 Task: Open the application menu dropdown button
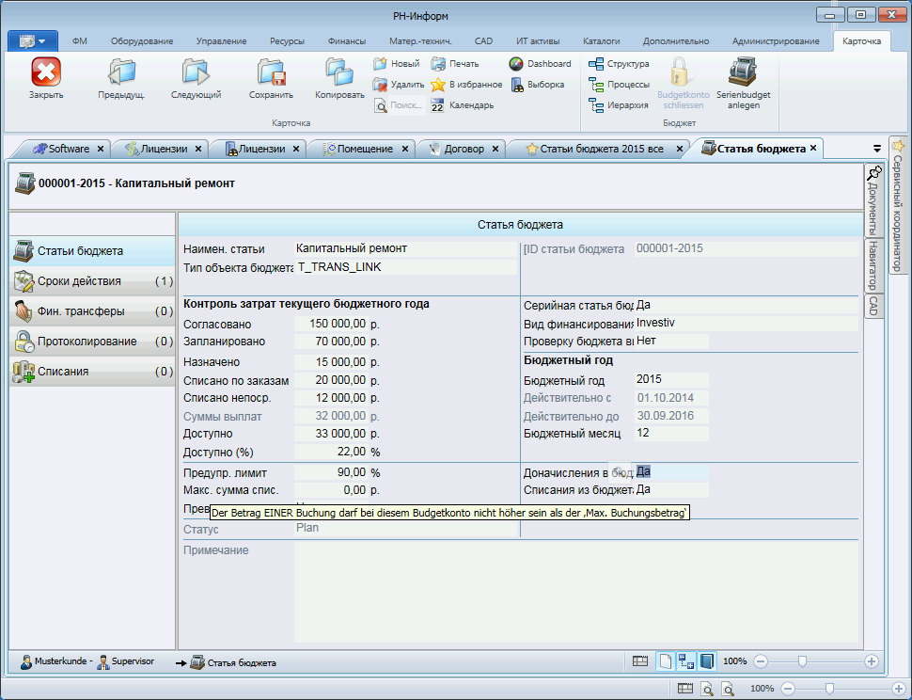click(x=33, y=41)
